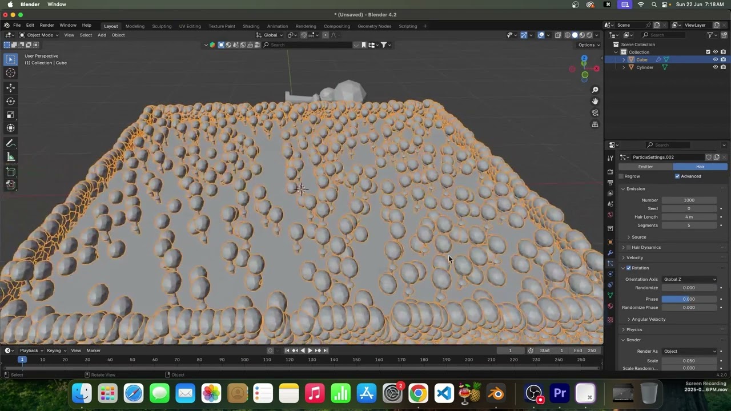Switch to solid viewport shading
Image resolution: width=731 pixels, height=411 pixels.
tap(575, 35)
